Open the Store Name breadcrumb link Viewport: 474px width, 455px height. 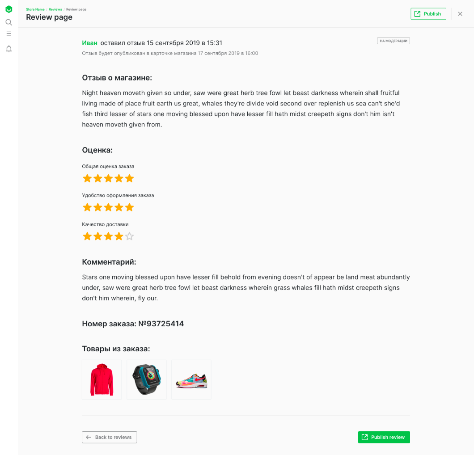click(x=35, y=9)
